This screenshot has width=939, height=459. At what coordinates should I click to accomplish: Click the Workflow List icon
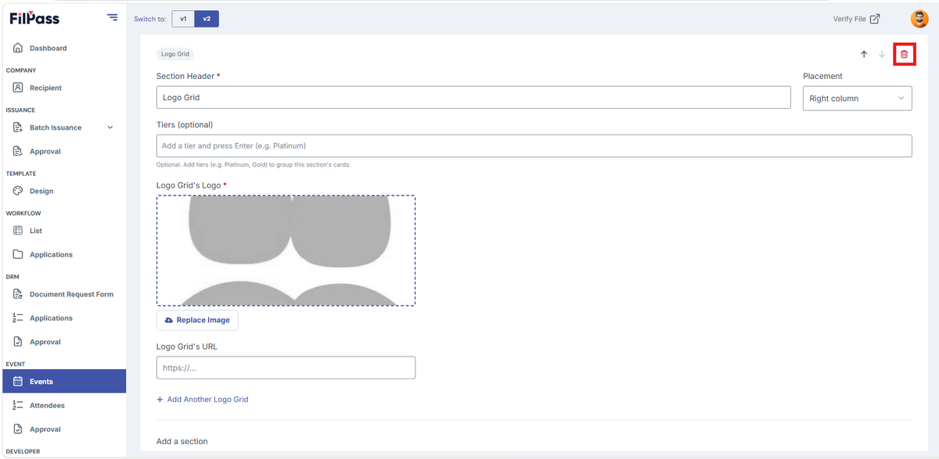pyautogui.click(x=18, y=231)
